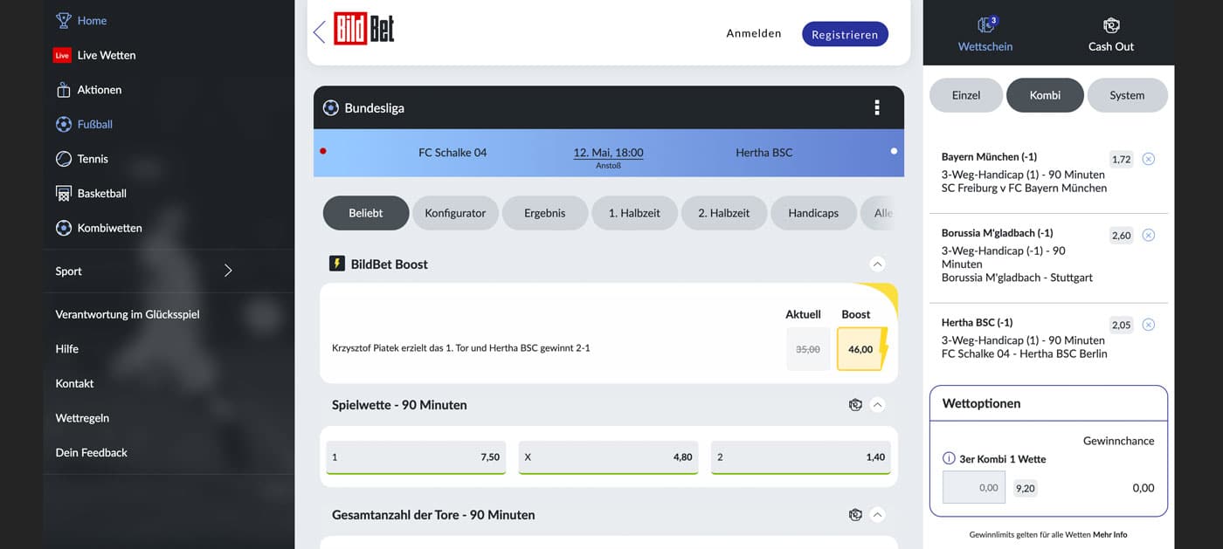The height and width of the screenshot is (549, 1223).
Task: Open the Dein Feedback link
Action: 92,452
